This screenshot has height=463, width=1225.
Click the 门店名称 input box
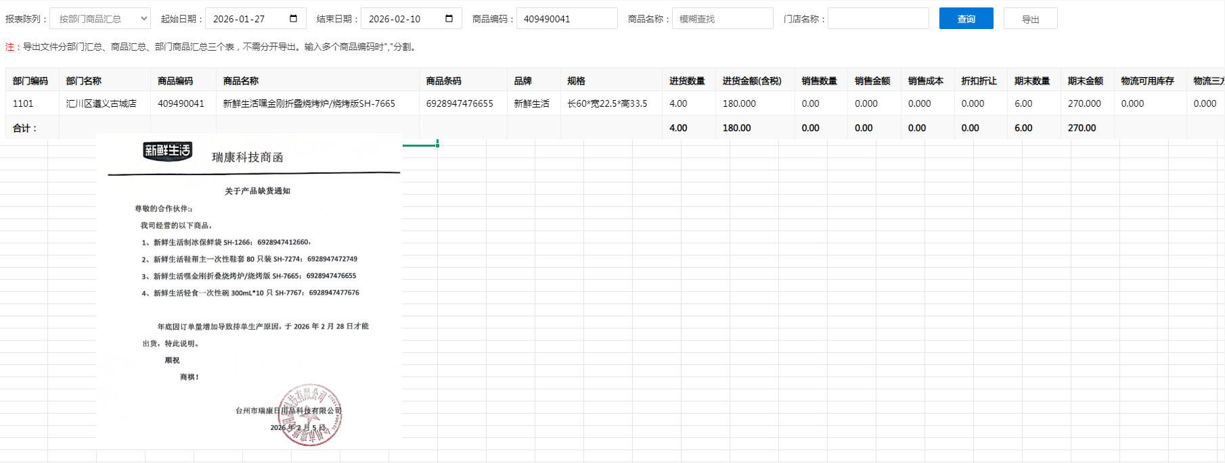point(878,19)
